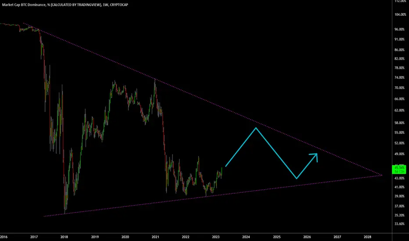The width and height of the screenshot is (409, 241).
Task: Click the 43.00% price scale label
Action: pyautogui.click(x=400, y=178)
